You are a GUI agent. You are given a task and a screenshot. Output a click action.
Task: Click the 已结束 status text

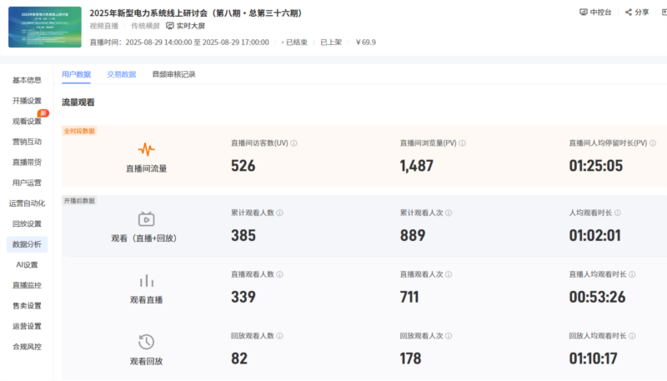pos(296,42)
